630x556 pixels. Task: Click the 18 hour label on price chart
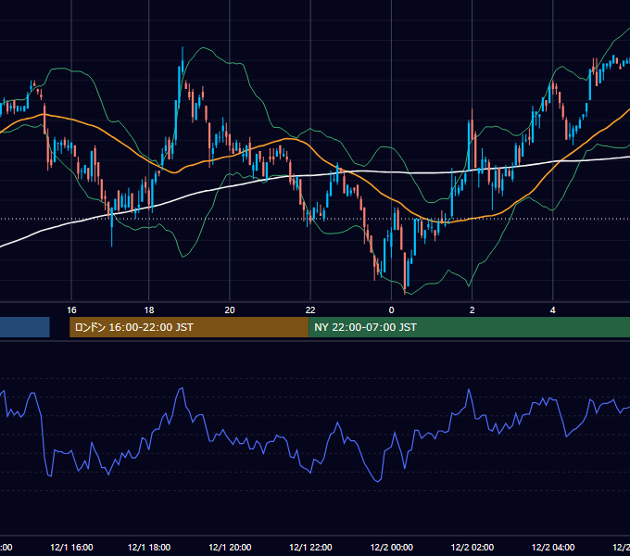pos(149,310)
